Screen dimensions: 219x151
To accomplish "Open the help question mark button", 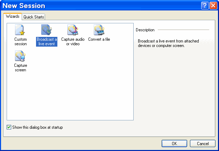I will click(205, 6).
